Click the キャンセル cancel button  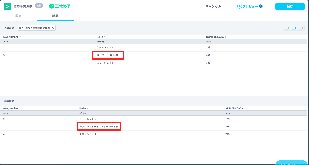[213, 7]
